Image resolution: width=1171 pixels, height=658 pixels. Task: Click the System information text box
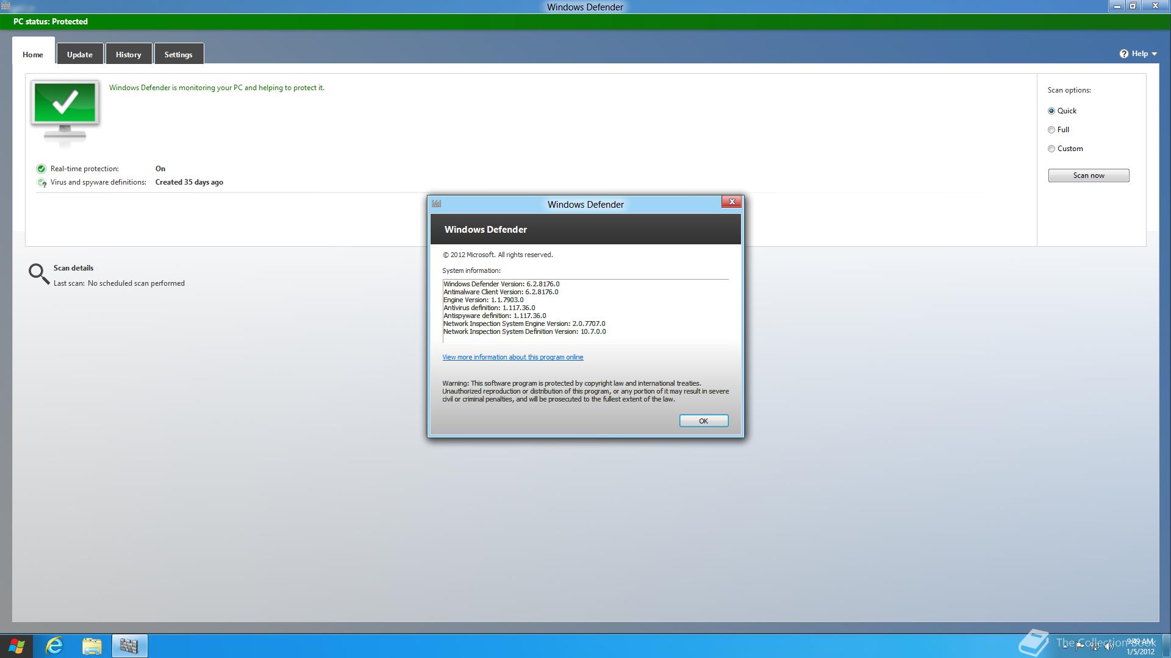coord(585,311)
